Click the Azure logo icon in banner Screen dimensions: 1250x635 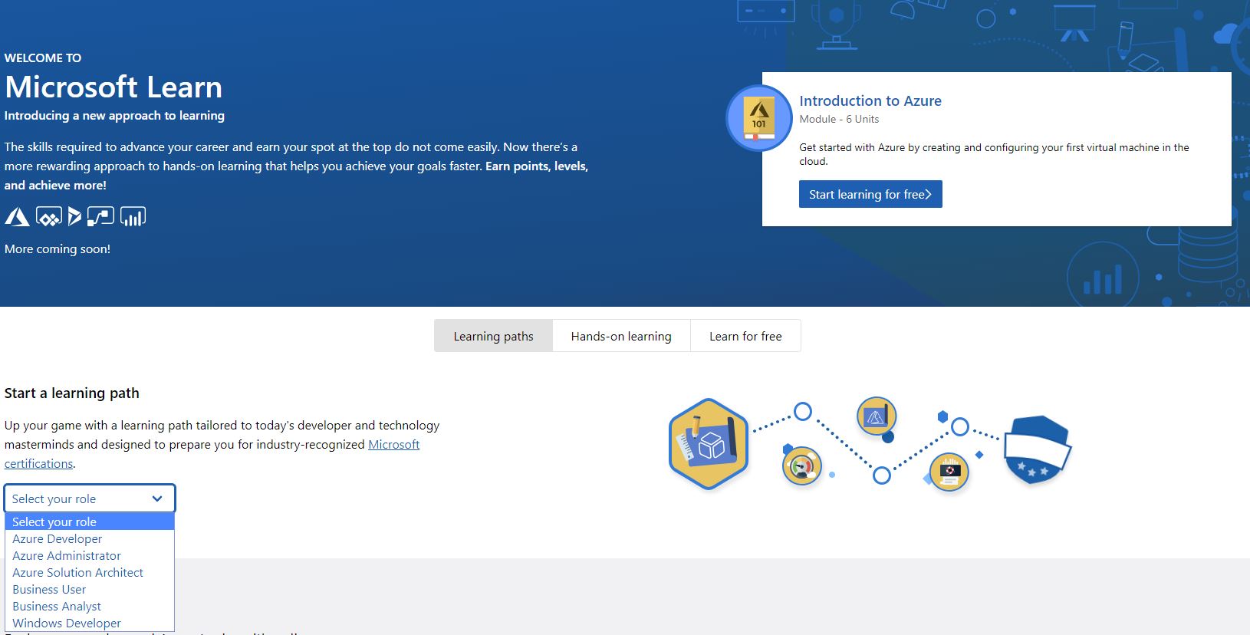17,217
